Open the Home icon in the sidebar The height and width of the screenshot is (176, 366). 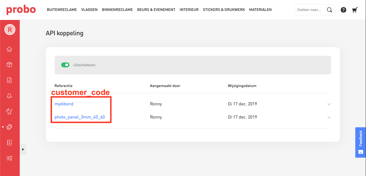pos(9,49)
